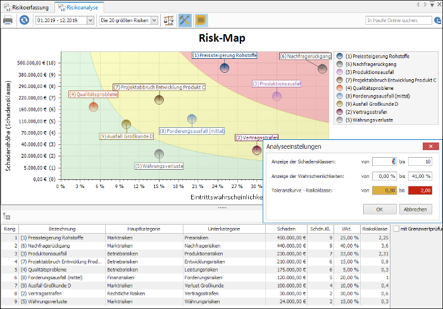Select the Vertragsstrafen bubble on map
443x309 pixels.
tap(257, 150)
